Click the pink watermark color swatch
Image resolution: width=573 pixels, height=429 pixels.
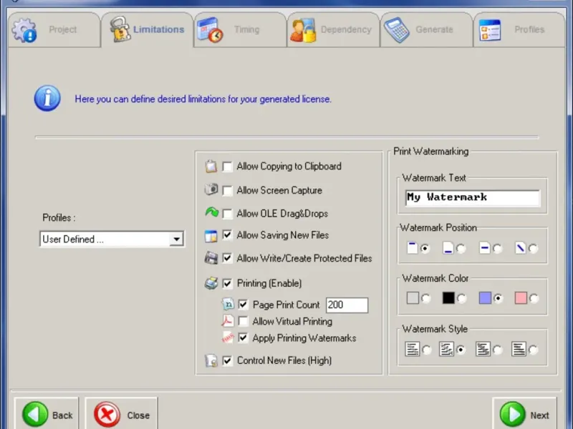click(x=521, y=298)
